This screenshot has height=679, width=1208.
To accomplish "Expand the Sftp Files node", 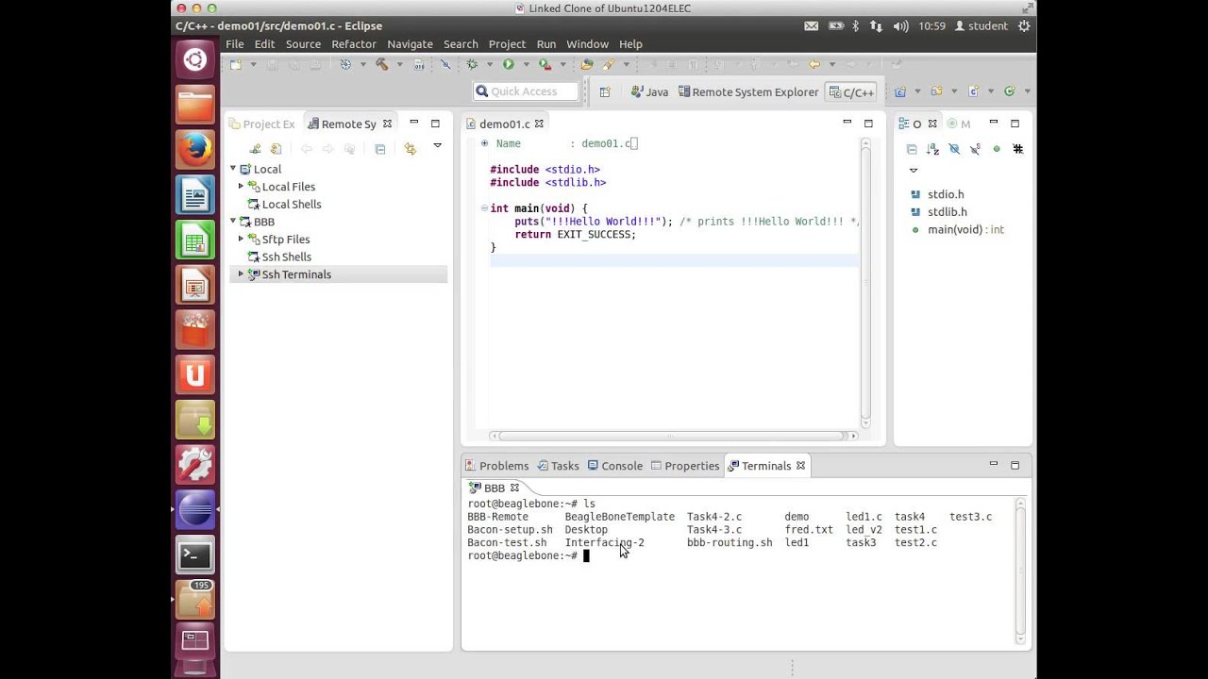I will [x=241, y=239].
